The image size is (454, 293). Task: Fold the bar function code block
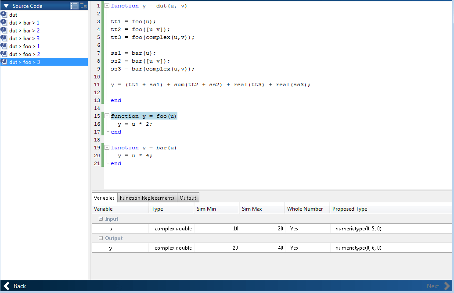pos(107,147)
